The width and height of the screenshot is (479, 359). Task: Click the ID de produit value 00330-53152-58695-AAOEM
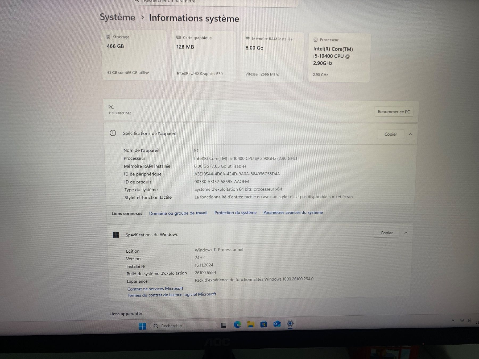(x=221, y=182)
